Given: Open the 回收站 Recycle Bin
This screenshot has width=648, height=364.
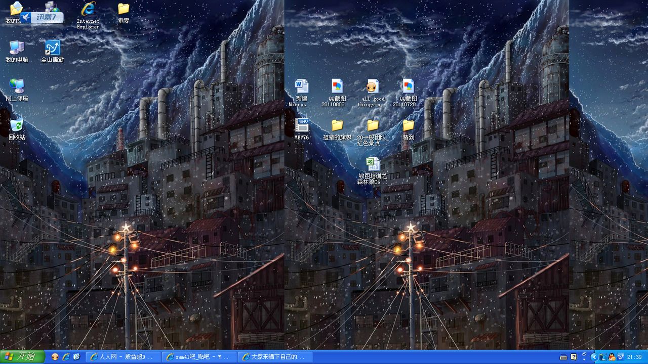Looking at the screenshot, I should click(x=17, y=129).
